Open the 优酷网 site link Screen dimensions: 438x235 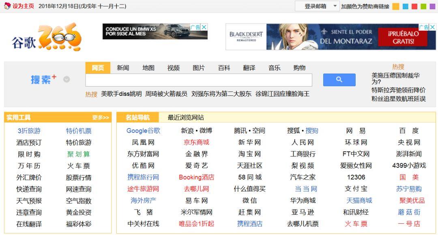coord(143,165)
